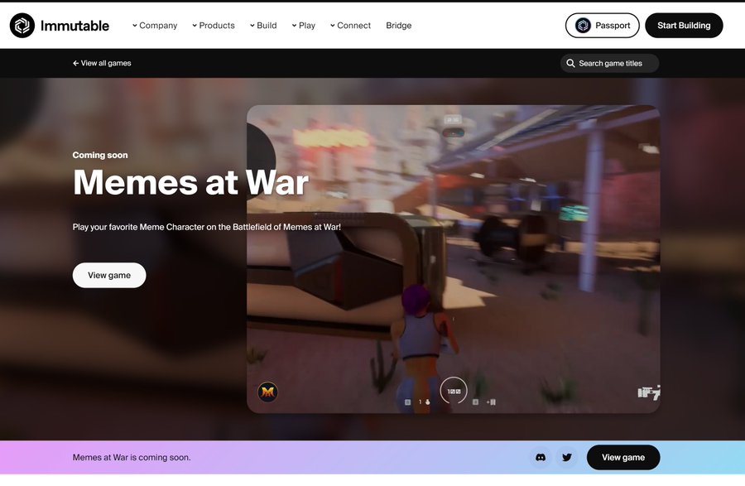
Task: Click the Search game titles input field
Action: tap(613, 63)
